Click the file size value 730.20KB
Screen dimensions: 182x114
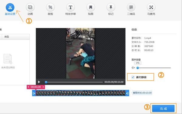click(149, 42)
